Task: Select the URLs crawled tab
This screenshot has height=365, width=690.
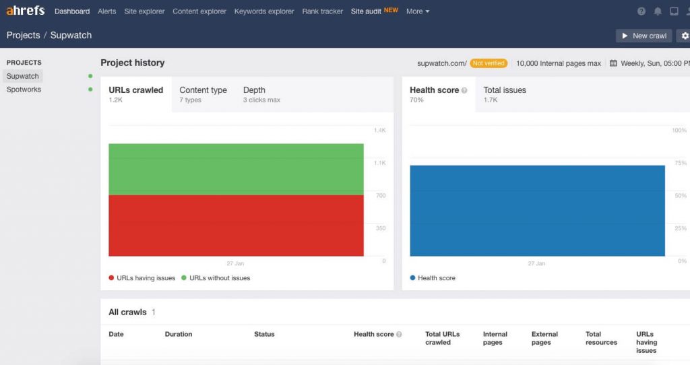Action: point(136,94)
